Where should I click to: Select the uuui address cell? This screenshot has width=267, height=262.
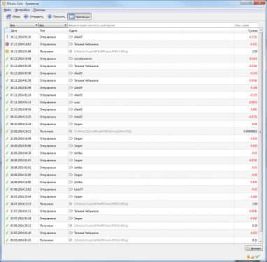tap(151, 102)
